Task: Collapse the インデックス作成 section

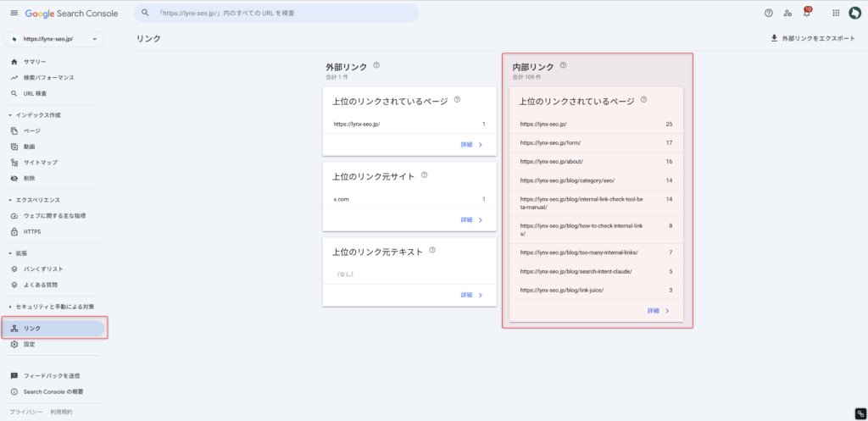Action: 10,115
